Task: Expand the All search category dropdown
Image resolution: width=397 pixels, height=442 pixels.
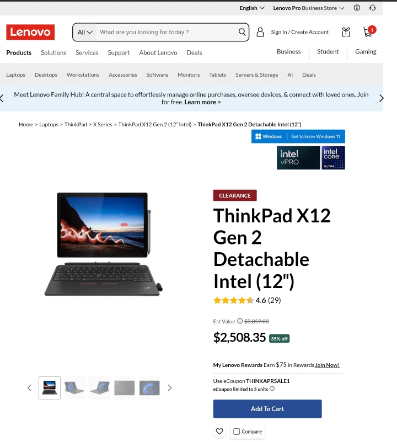Action: 85,32
